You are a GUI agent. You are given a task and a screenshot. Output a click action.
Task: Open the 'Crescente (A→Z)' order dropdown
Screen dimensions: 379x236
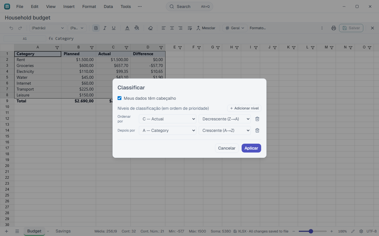(225, 130)
